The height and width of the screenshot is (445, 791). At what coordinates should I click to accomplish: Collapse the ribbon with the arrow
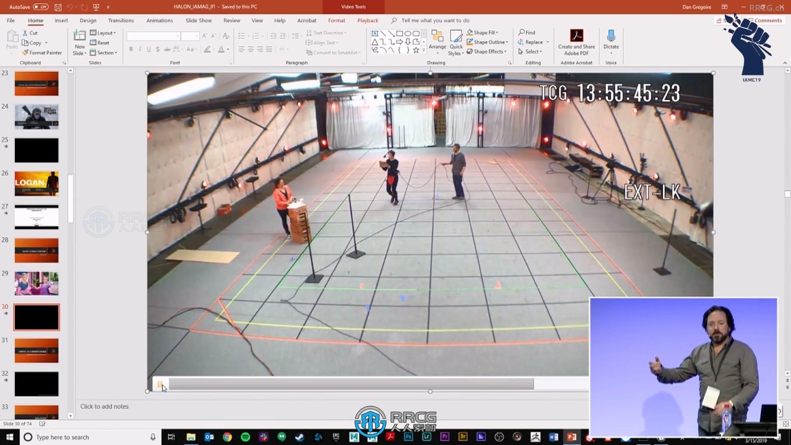pyautogui.click(x=785, y=63)
